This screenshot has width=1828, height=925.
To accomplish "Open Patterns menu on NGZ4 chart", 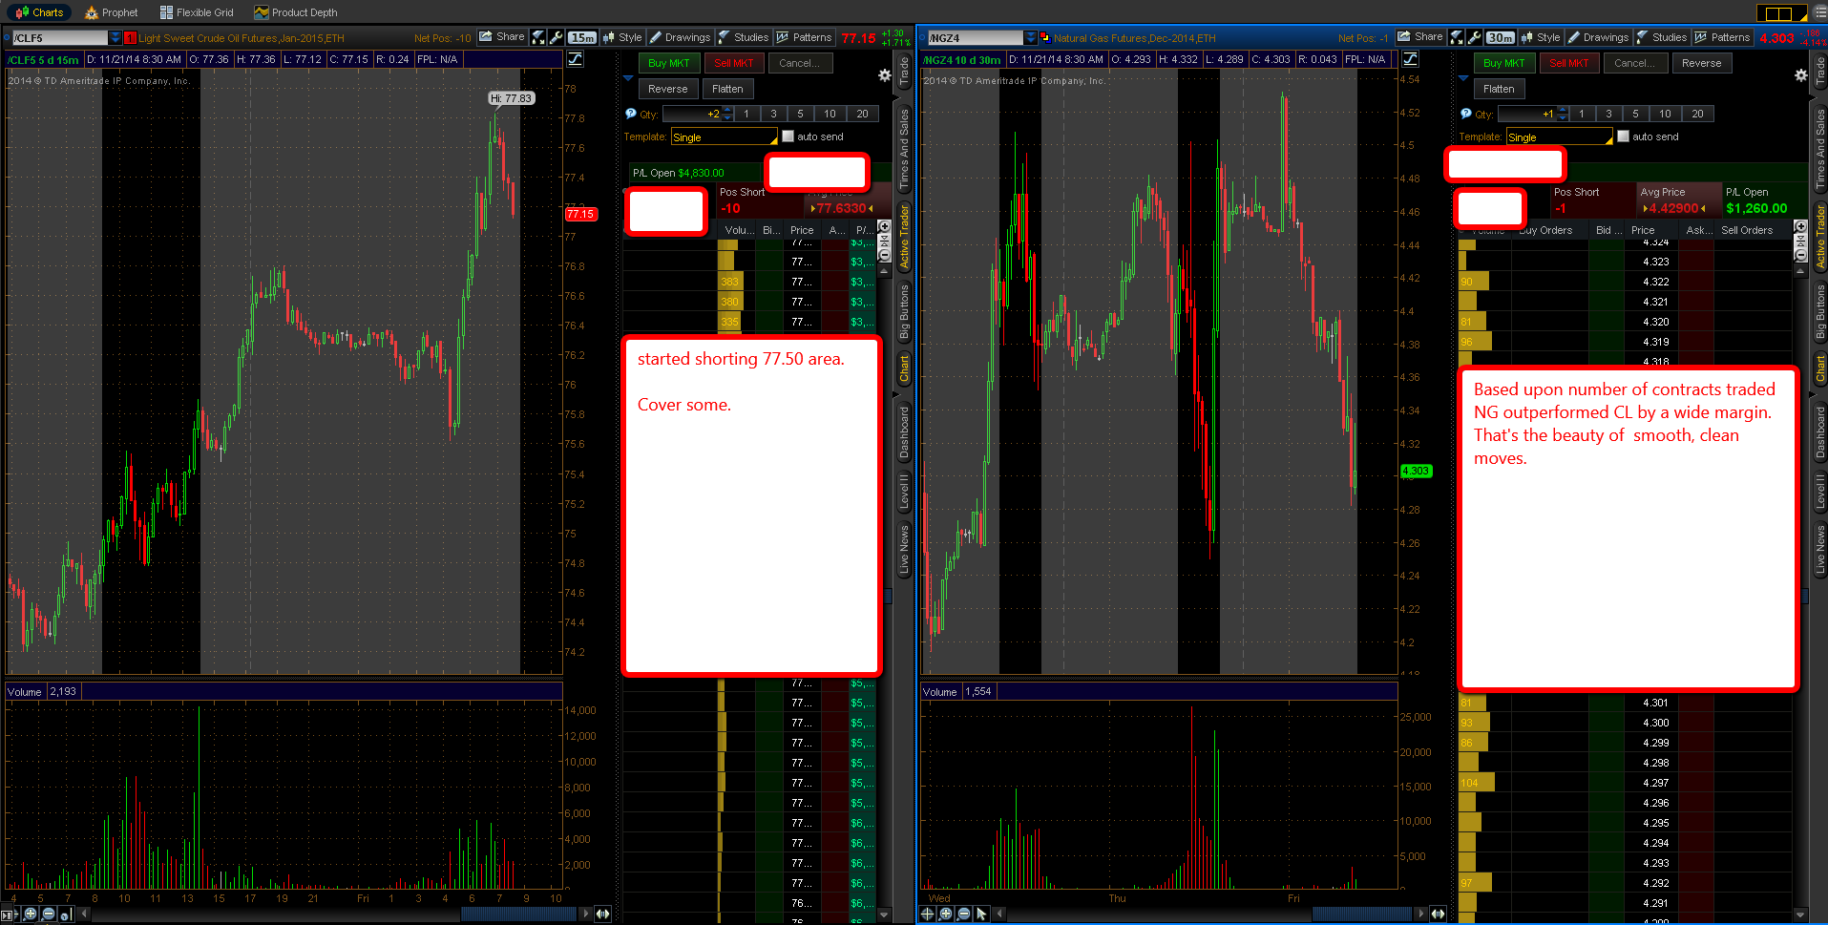I will 1722,37.
